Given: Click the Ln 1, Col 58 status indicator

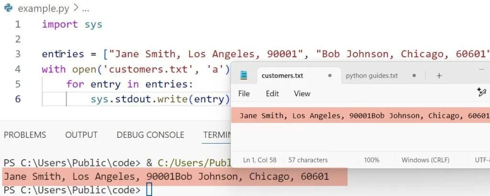Looking at the screenshot, I should (258, 160).
